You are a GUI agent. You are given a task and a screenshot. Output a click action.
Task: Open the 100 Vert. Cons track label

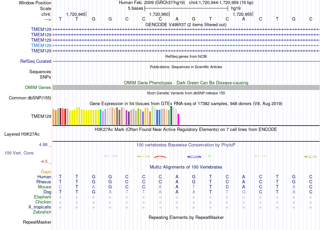[x=19, y=153]
